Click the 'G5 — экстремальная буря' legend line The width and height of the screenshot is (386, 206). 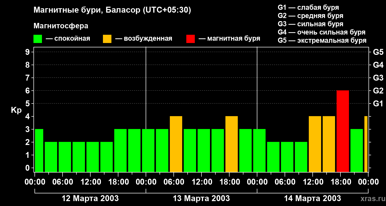coord(322,40)
